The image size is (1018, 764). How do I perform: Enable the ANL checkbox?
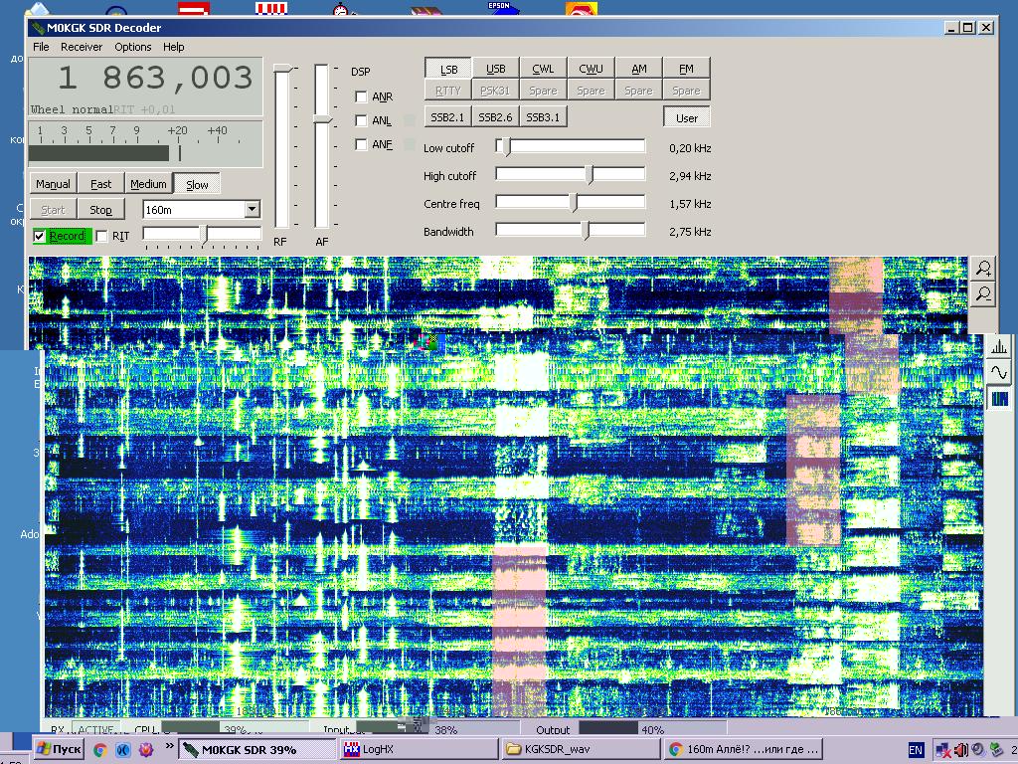[x=361, y=121]
